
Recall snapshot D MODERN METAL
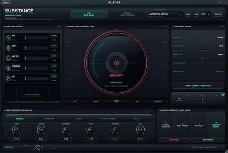tap(216, 125)
